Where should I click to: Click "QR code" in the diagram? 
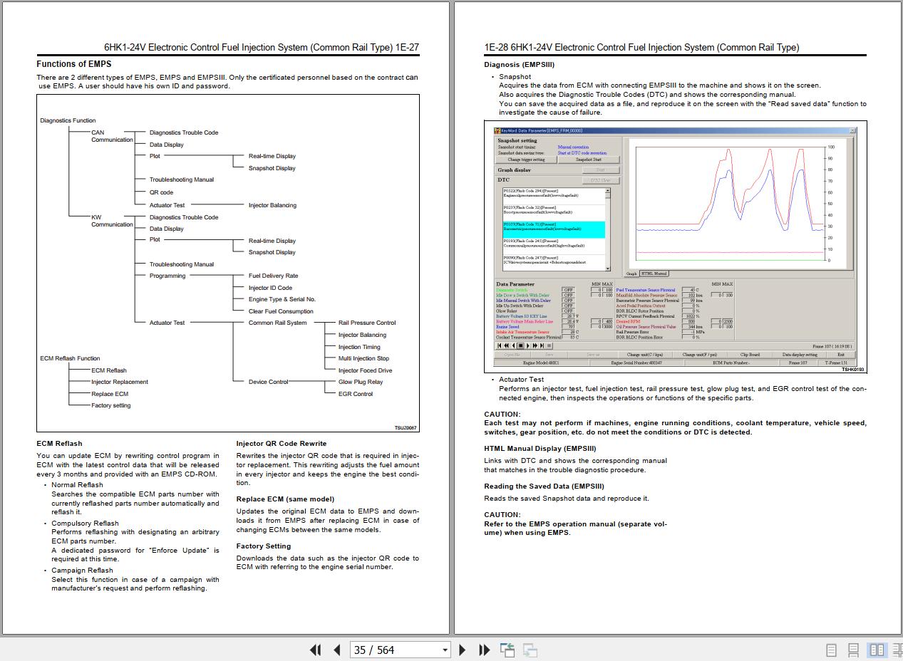161,192
